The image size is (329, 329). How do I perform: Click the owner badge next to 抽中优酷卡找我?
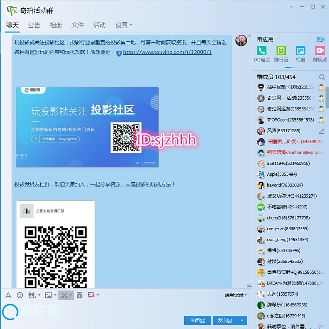point(321,87)
